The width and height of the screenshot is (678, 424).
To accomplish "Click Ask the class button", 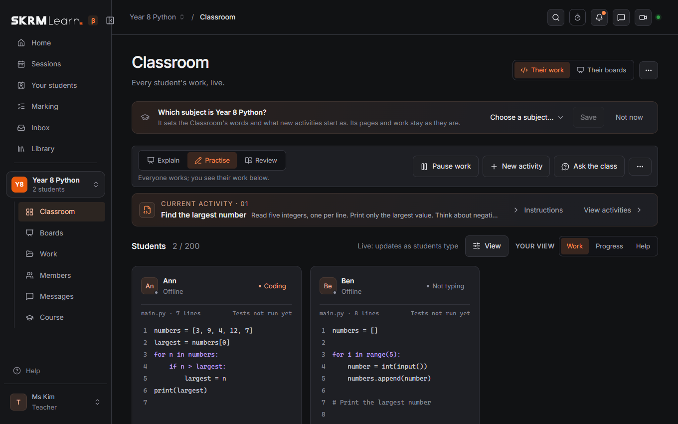I will click(589, 167).
